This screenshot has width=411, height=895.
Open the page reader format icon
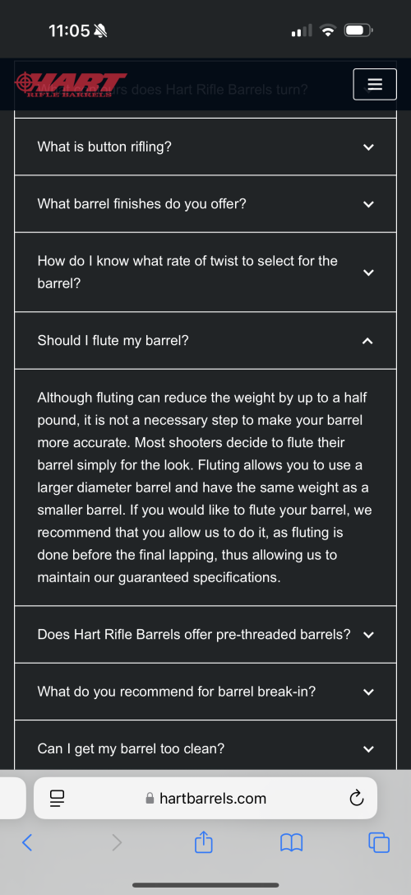point(58,798)
